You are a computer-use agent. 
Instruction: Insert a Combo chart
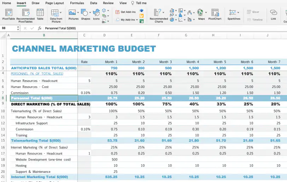tap(189, 19)
